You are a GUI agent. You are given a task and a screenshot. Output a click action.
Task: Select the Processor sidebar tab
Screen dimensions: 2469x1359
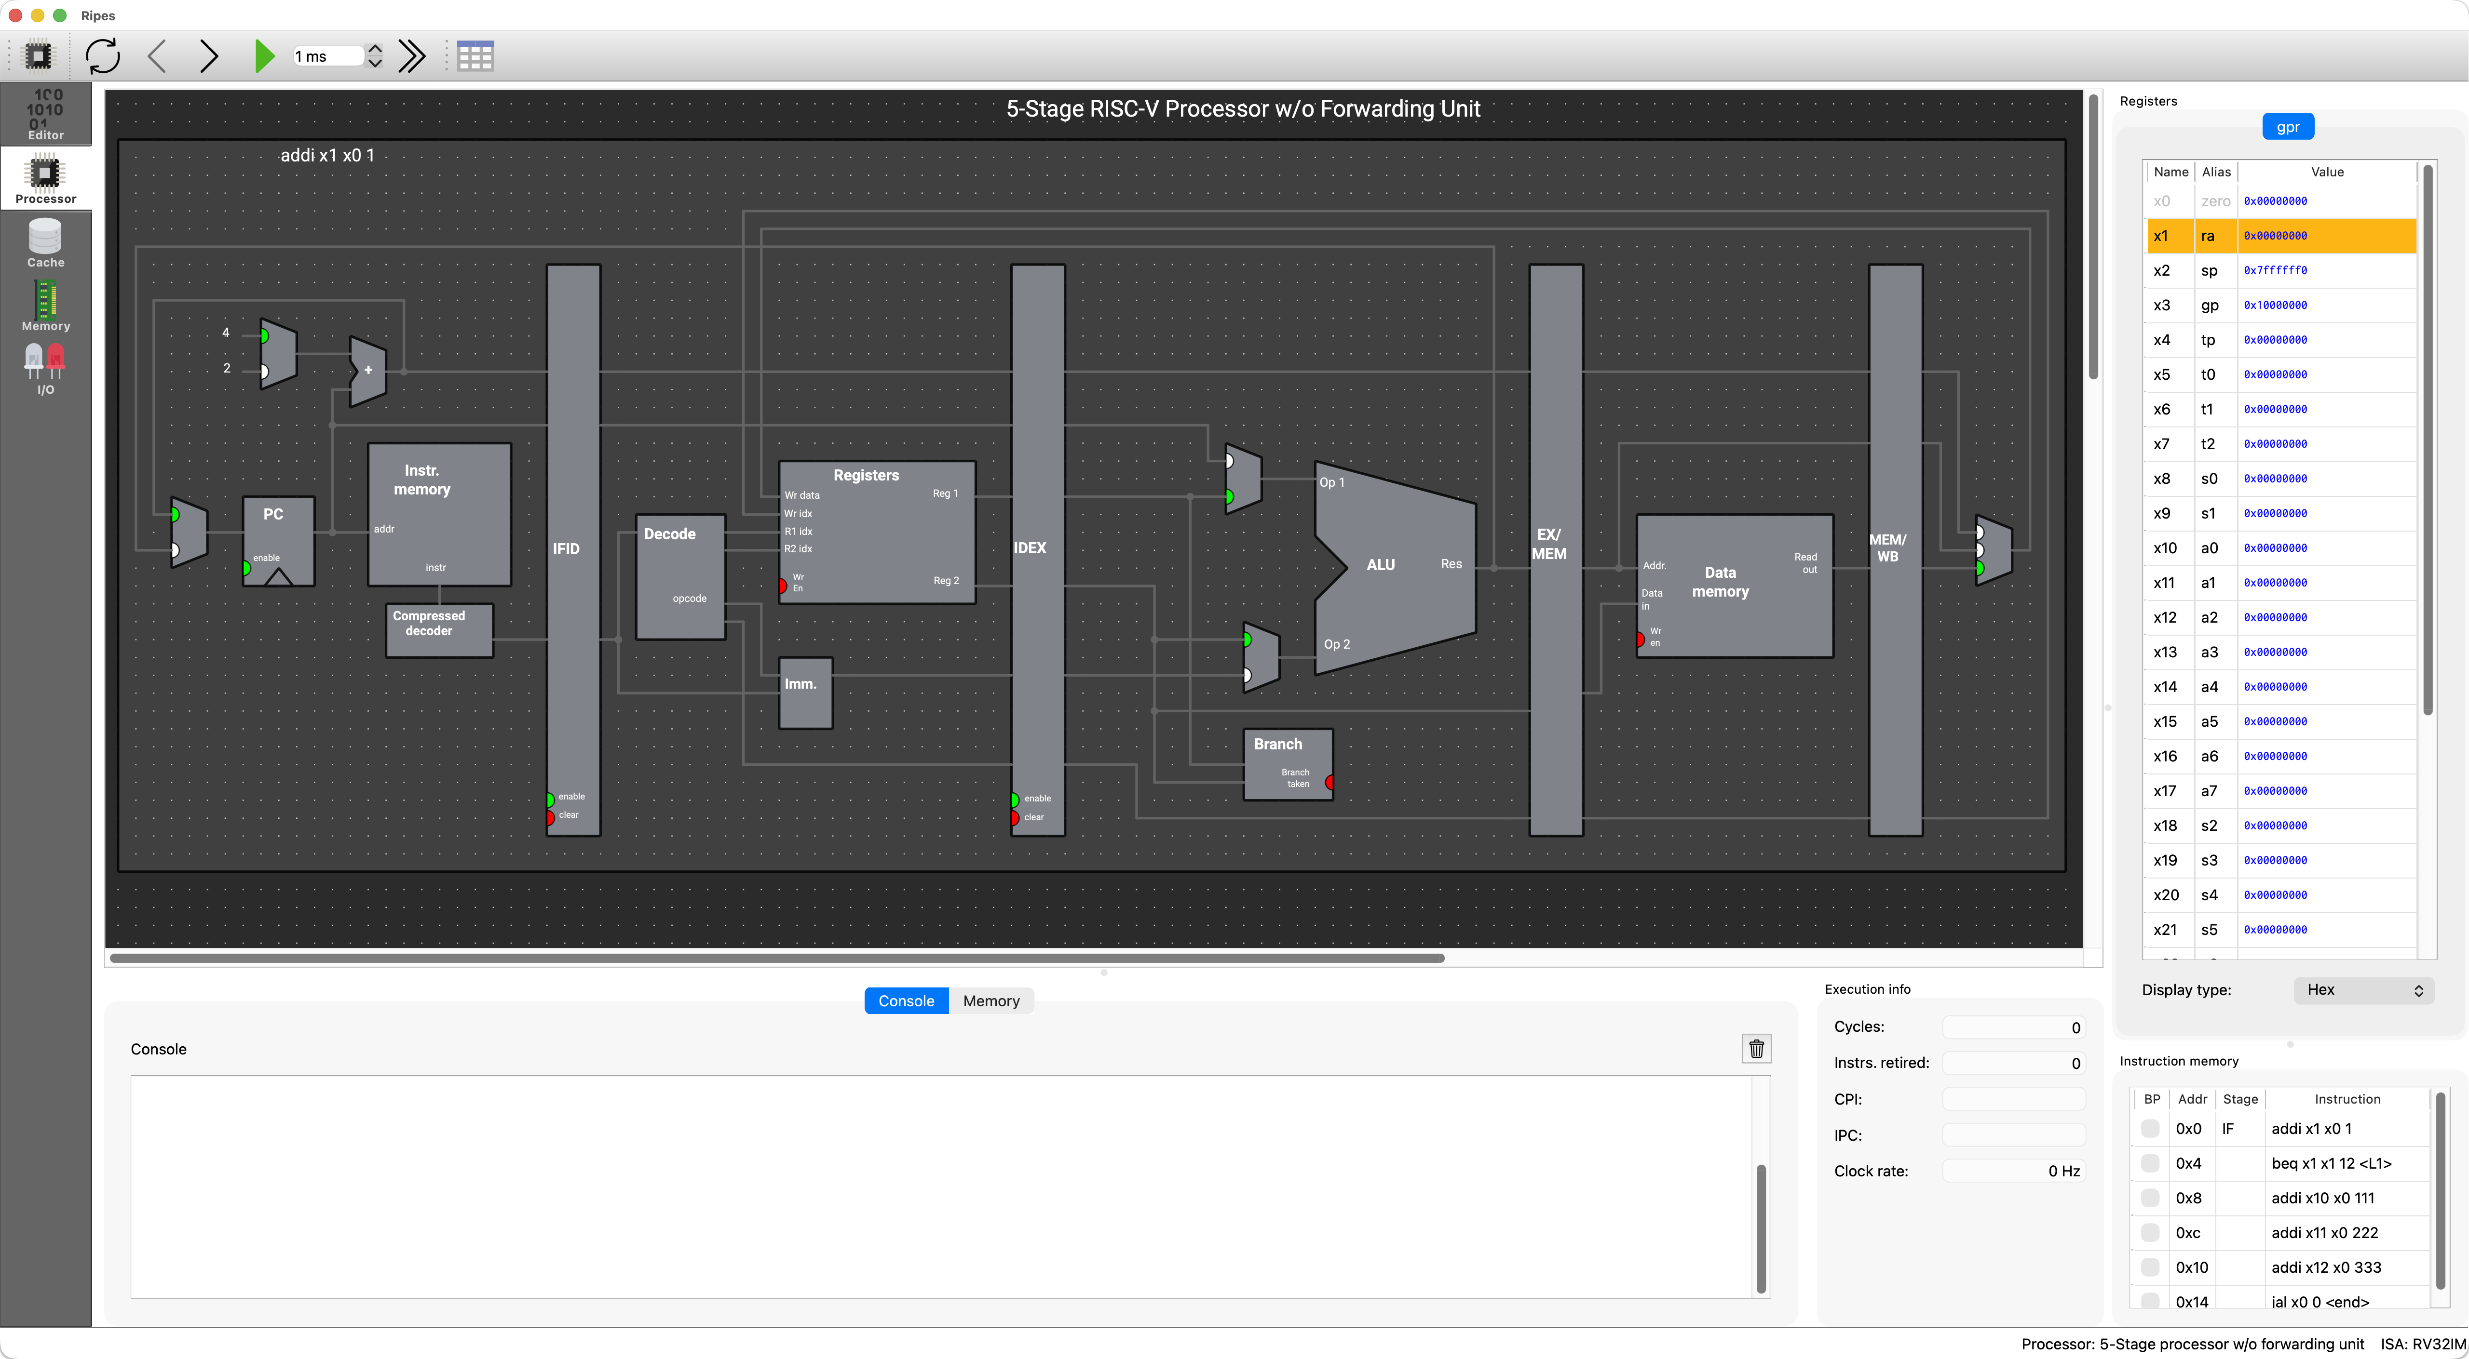(x=45, y=178)
